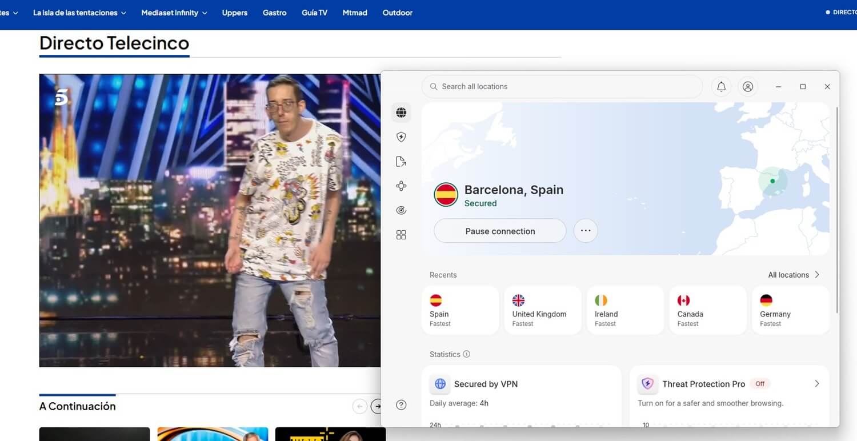Open the file share sidebar icon

401,162
